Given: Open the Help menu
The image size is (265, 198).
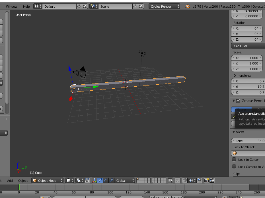Looking at the screenshot, I should click(26, 6).
